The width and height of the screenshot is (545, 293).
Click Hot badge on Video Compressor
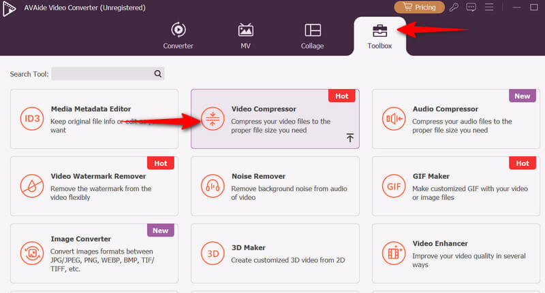[342, 96]
